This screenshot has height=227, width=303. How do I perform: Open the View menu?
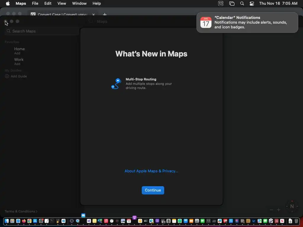(62, 3)
